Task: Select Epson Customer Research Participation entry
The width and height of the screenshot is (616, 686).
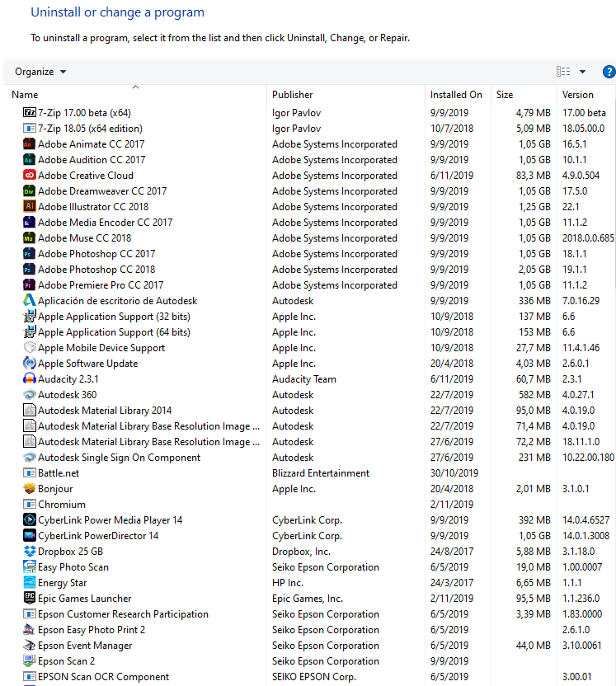Action: [x=123, y=614]
